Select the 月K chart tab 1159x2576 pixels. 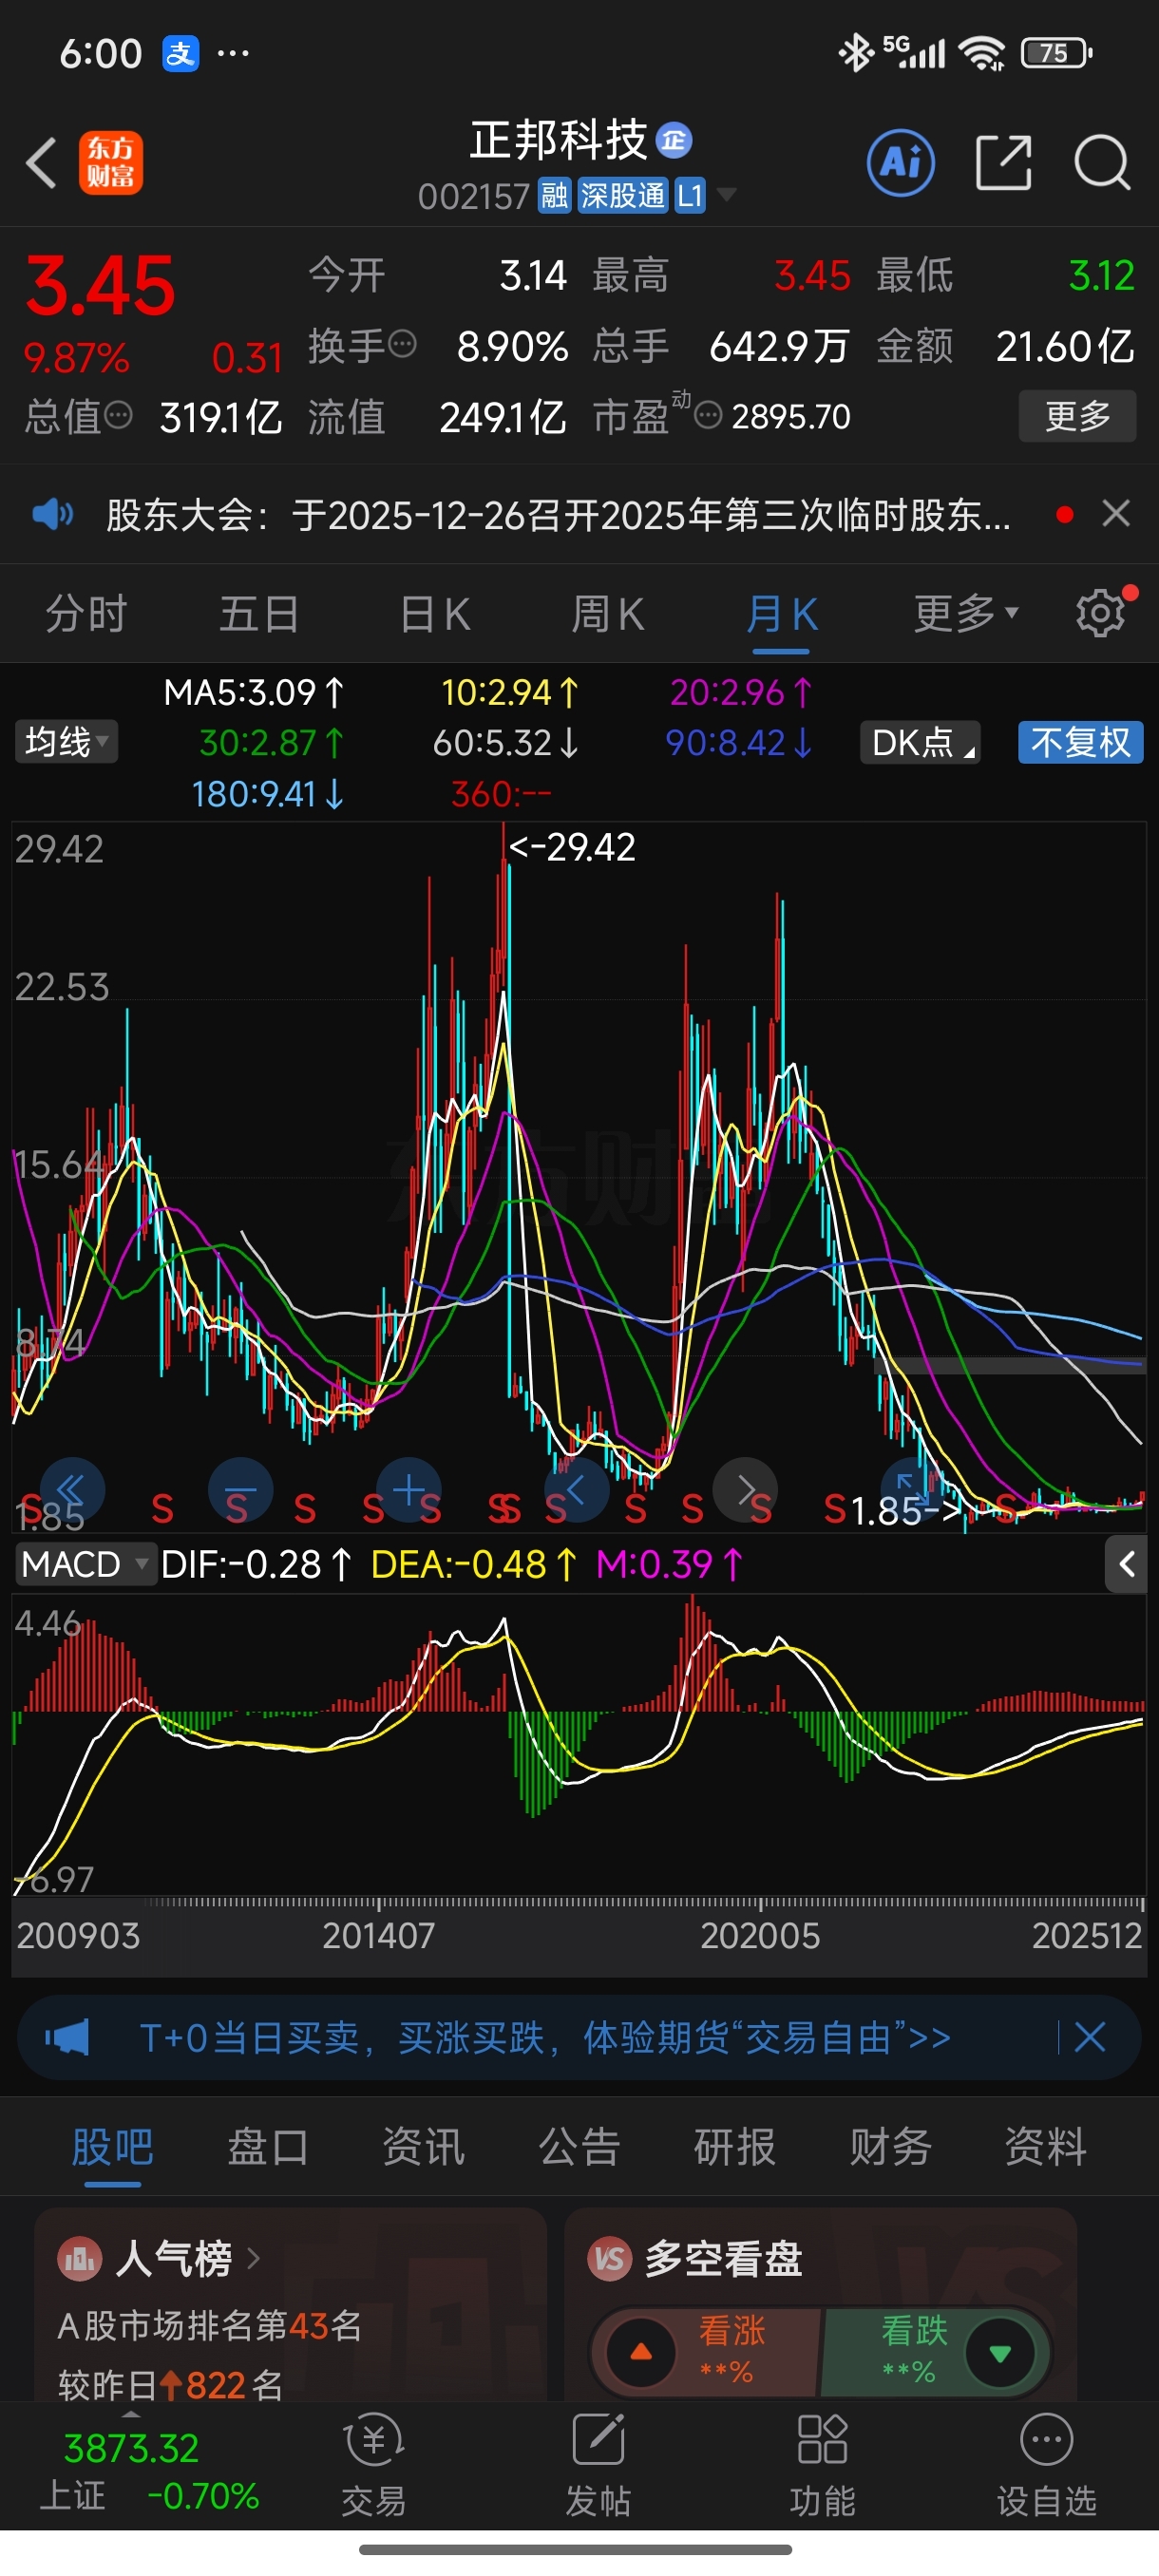tap(781, 613)
